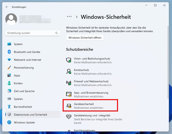Click the Einstellung suchen search field

point(33,33)
